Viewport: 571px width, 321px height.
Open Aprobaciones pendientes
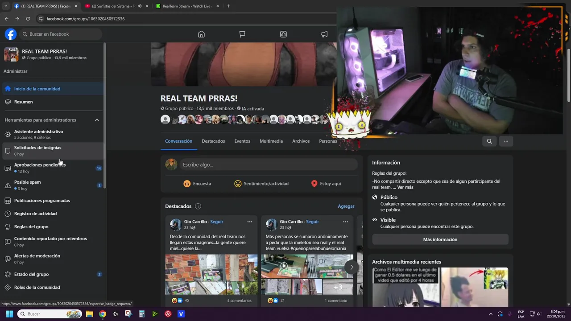pos(53,168)
